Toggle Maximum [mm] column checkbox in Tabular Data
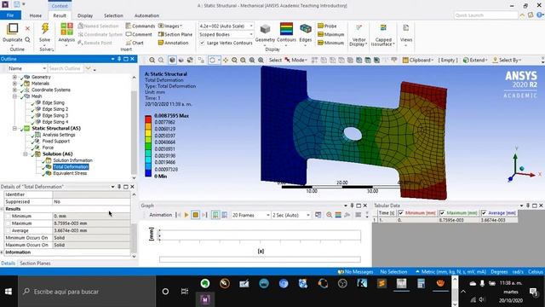The height and width of the screenshot is (307, 545). click(442, 212)
